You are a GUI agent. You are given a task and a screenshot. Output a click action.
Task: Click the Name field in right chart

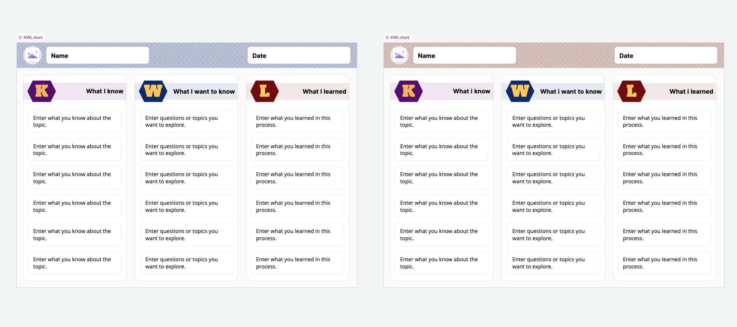click(464, 56)
